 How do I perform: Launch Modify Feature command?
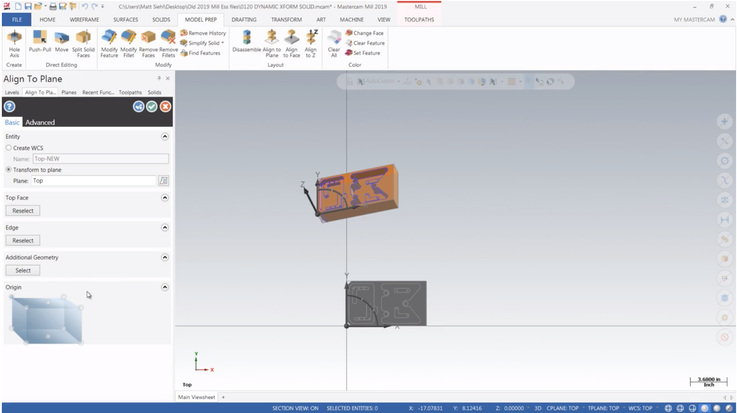pos(109,44)
